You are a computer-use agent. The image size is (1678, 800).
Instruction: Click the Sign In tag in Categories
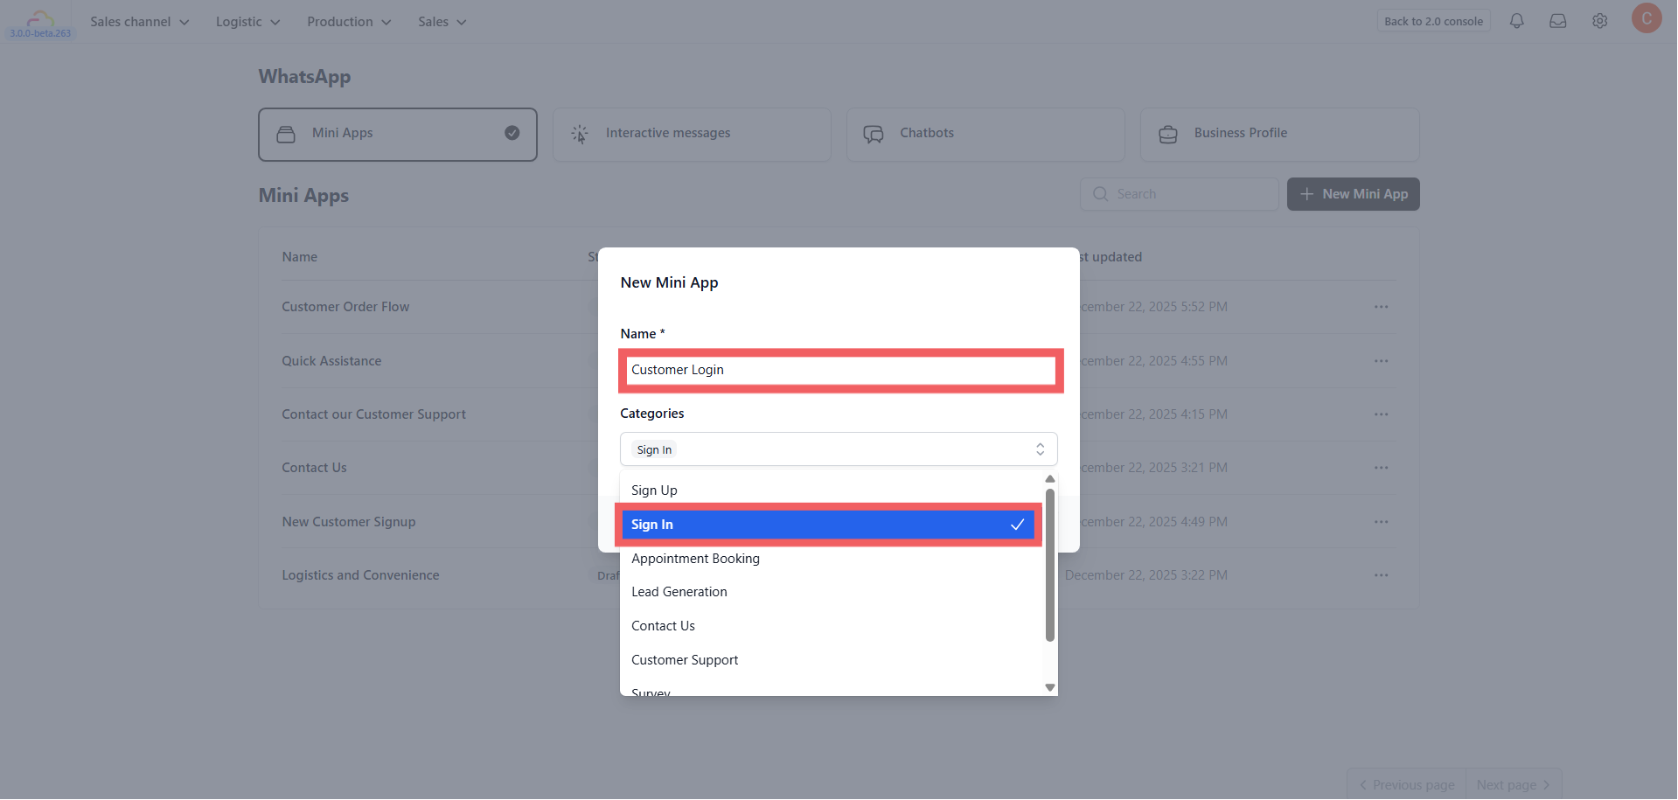point(654,449)
